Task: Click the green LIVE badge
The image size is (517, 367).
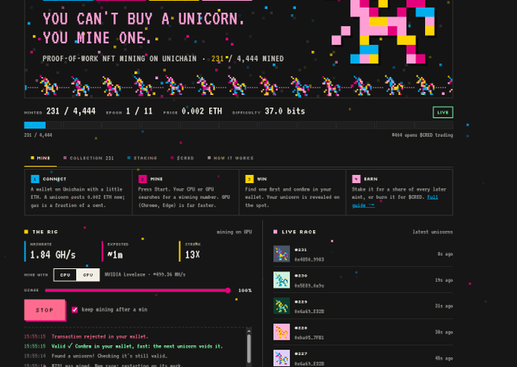Action: 442,112
